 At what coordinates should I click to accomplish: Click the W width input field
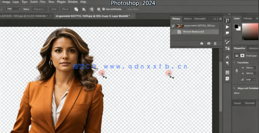click(251, 68)
